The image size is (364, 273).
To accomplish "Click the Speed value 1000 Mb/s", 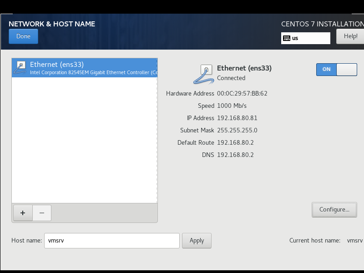I will [232, 106].
